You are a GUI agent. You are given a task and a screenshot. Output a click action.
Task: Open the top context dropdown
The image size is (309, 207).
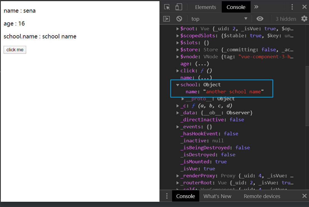point(219,19)
